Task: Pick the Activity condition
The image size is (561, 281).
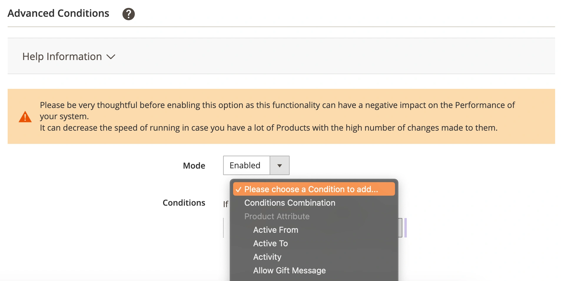Action: tap(267, 257)
